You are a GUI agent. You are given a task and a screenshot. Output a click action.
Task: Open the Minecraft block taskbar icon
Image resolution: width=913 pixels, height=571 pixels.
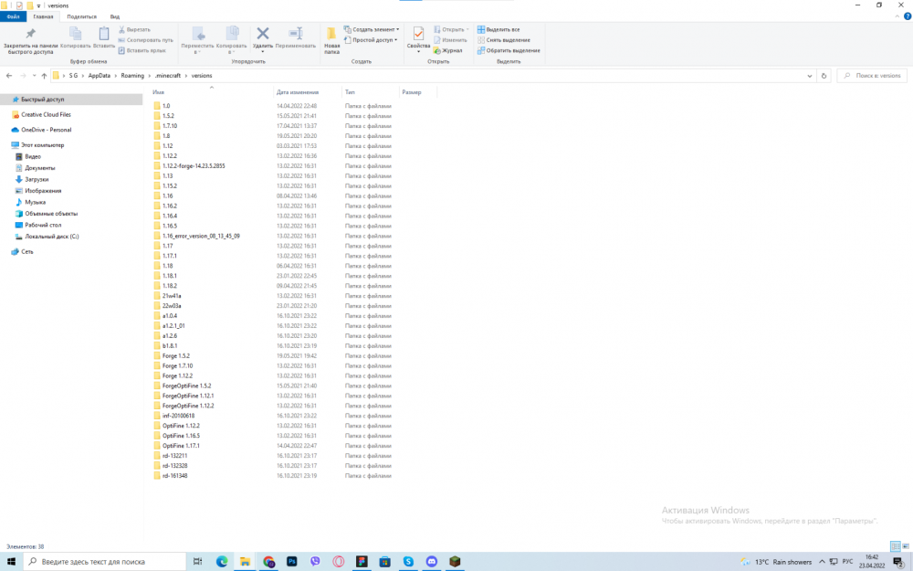[455, 561]
